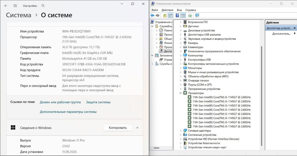The width and height of the screenshot is (297, 156).
Task: Click the search magnifier in Settings title bar
Action: pyautogui.click(x=43, y=6)
